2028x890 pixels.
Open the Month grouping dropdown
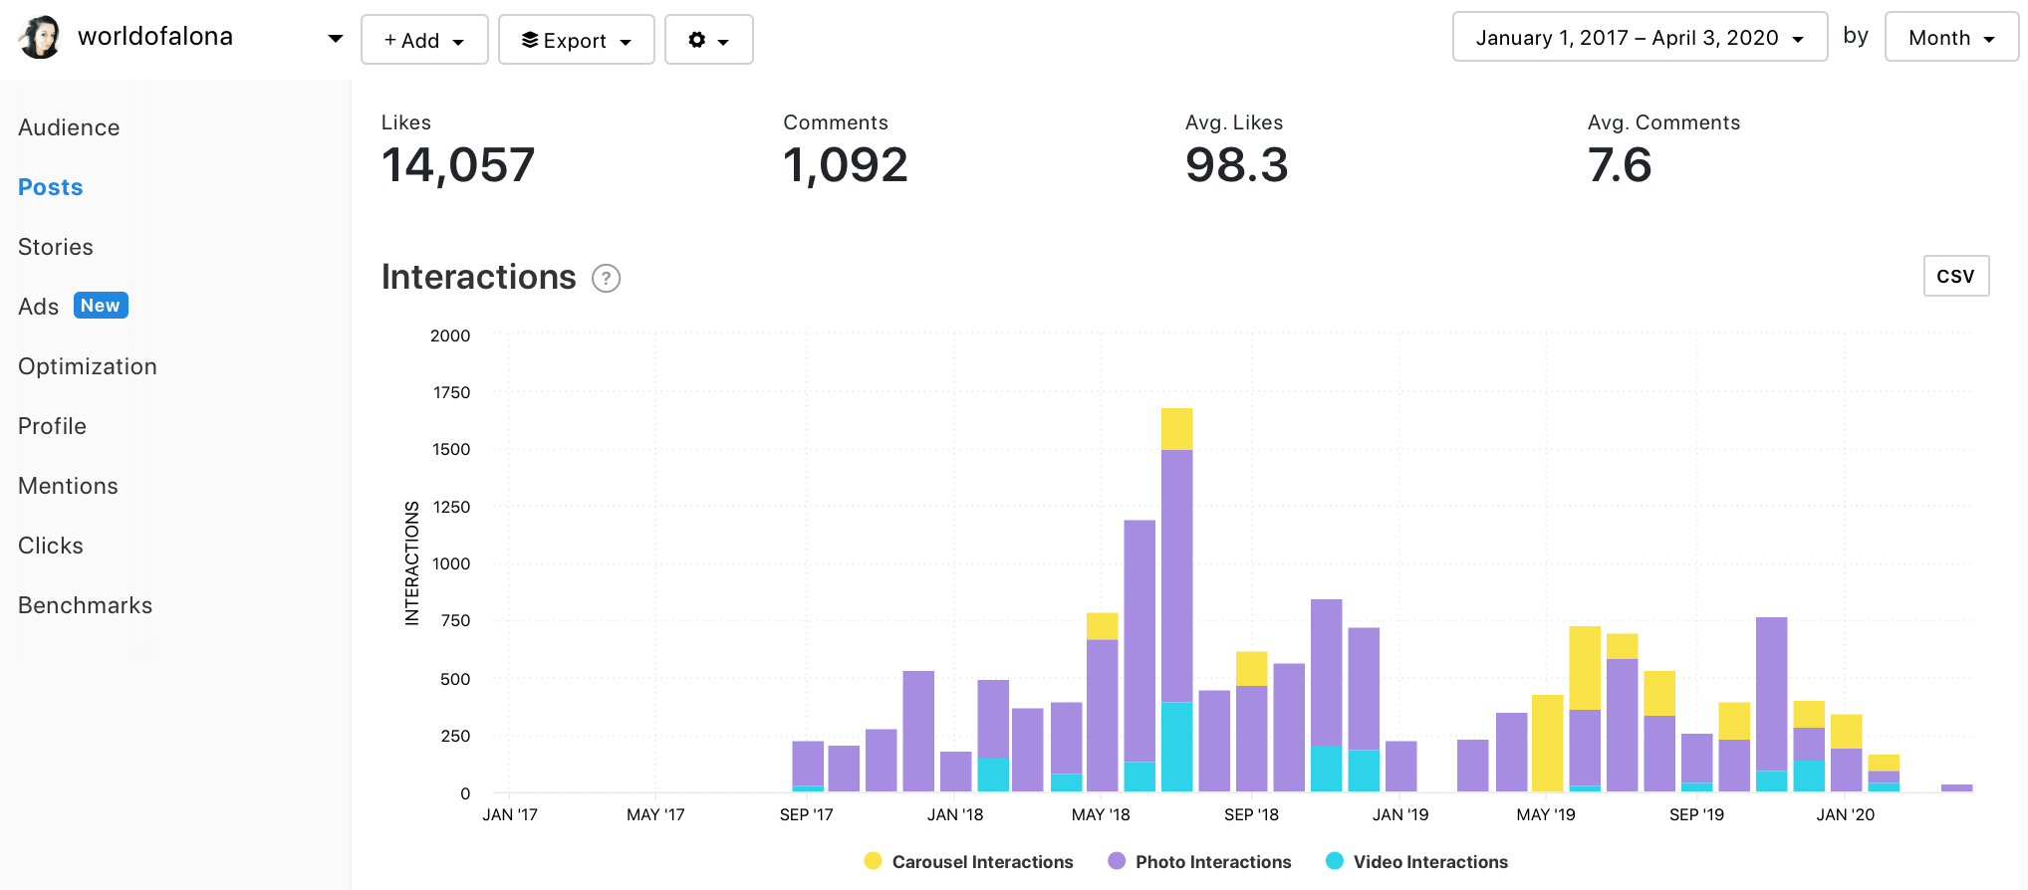click(x=1950, y=38)
